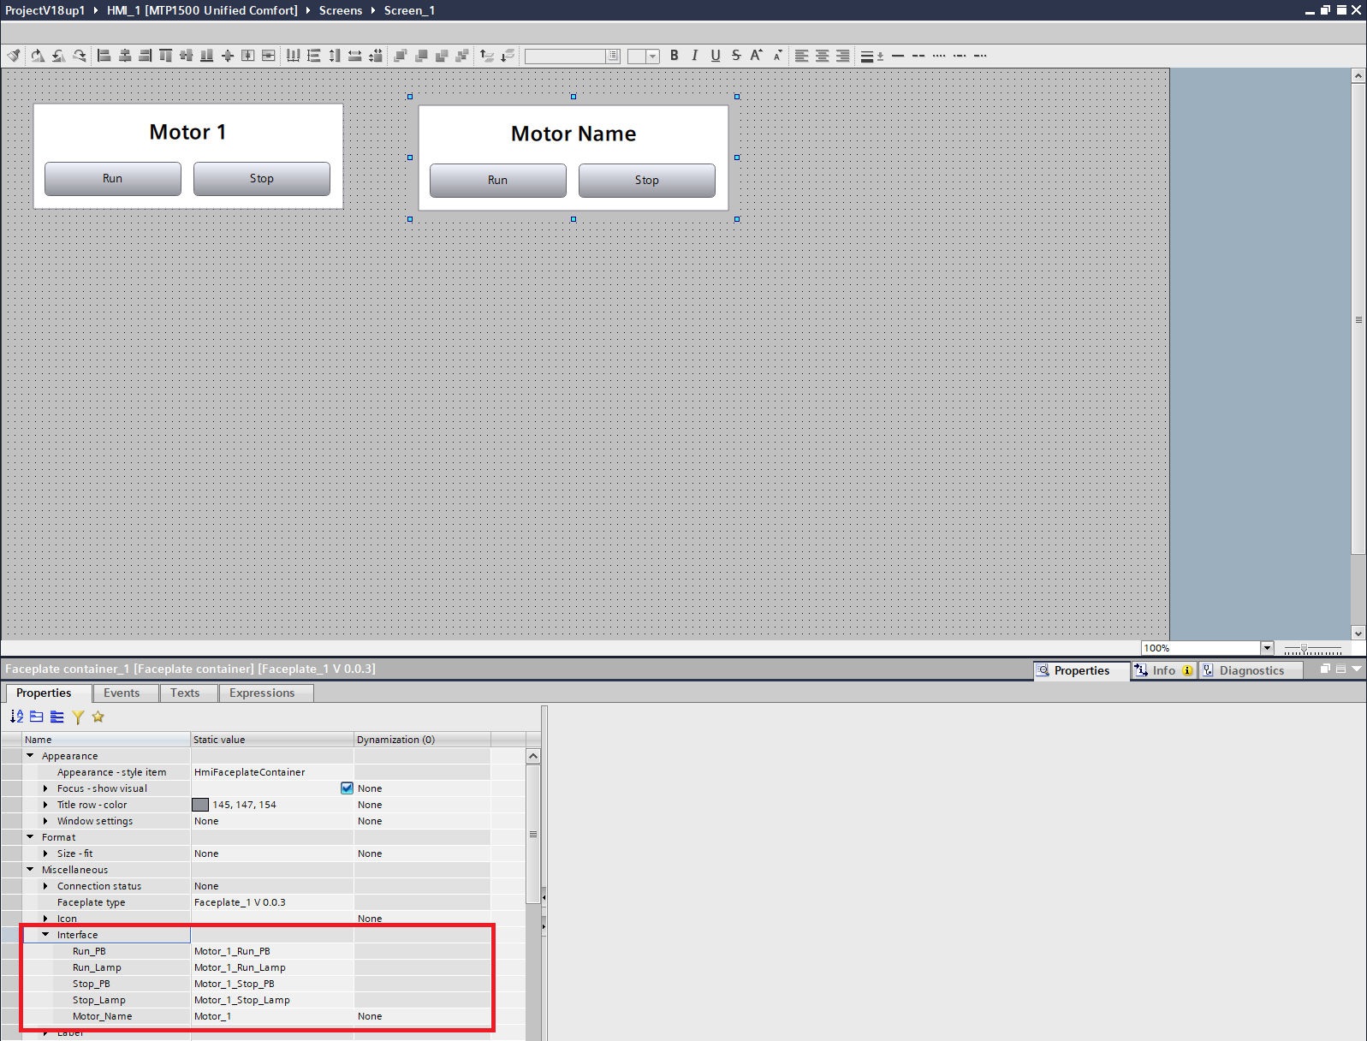Image resolution: width=1367 pixels, height=1041 pixels.
Task: Expand the Title row - color row
Action: pos(45,805)
